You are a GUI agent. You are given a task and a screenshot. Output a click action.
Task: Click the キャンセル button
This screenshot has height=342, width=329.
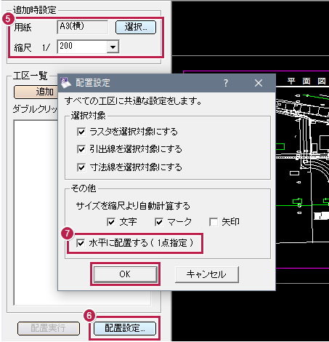coord(207,274)
